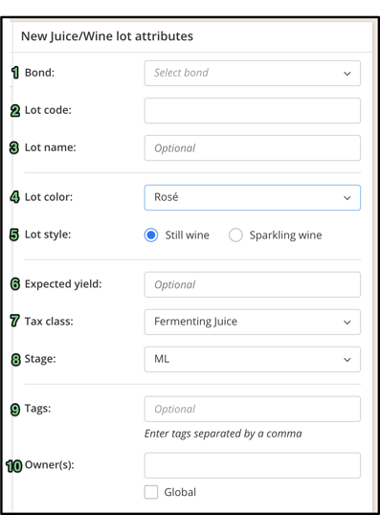
Task: Click the chevron arrow in Lot color selector
Action: coord(347,198)
